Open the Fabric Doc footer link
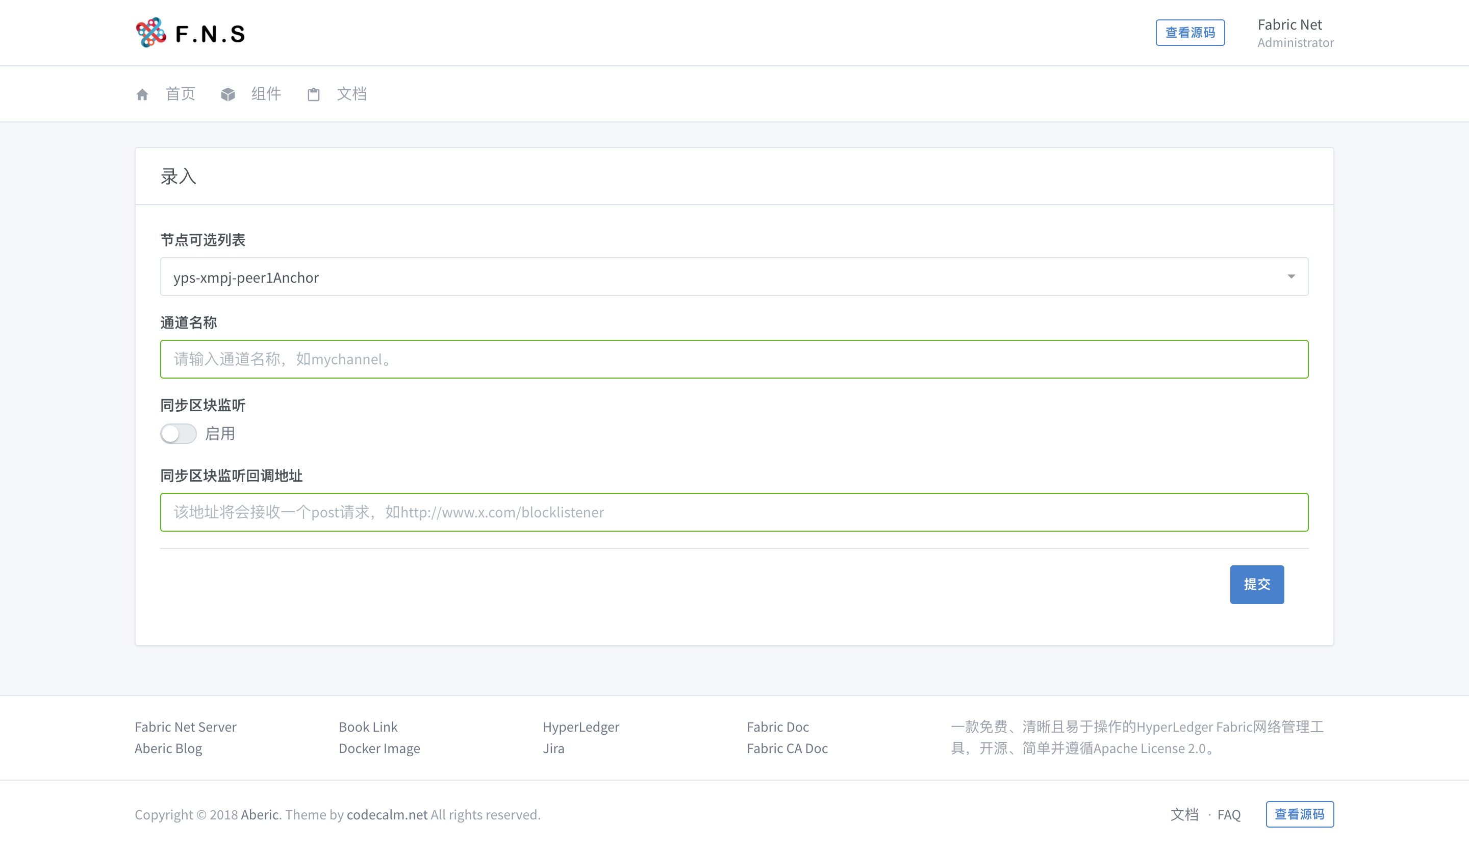The image size is (1469, 848). coord(777,727)
